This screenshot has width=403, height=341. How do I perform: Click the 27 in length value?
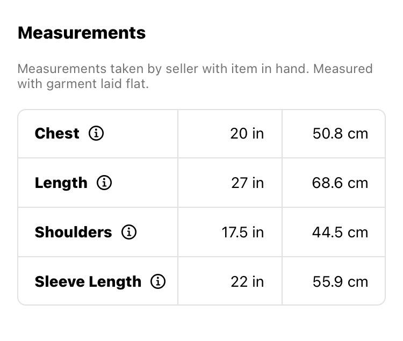click(x=248, y=183)
